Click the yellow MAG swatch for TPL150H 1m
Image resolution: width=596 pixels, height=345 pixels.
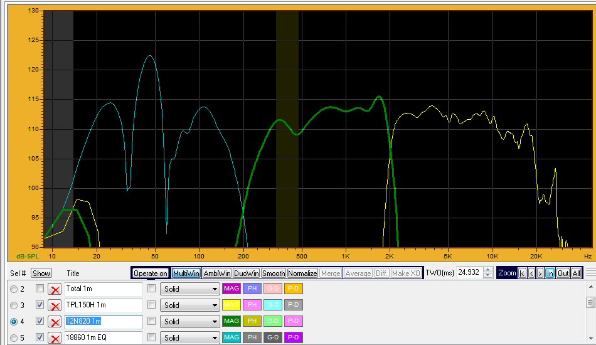click(231, 305)
